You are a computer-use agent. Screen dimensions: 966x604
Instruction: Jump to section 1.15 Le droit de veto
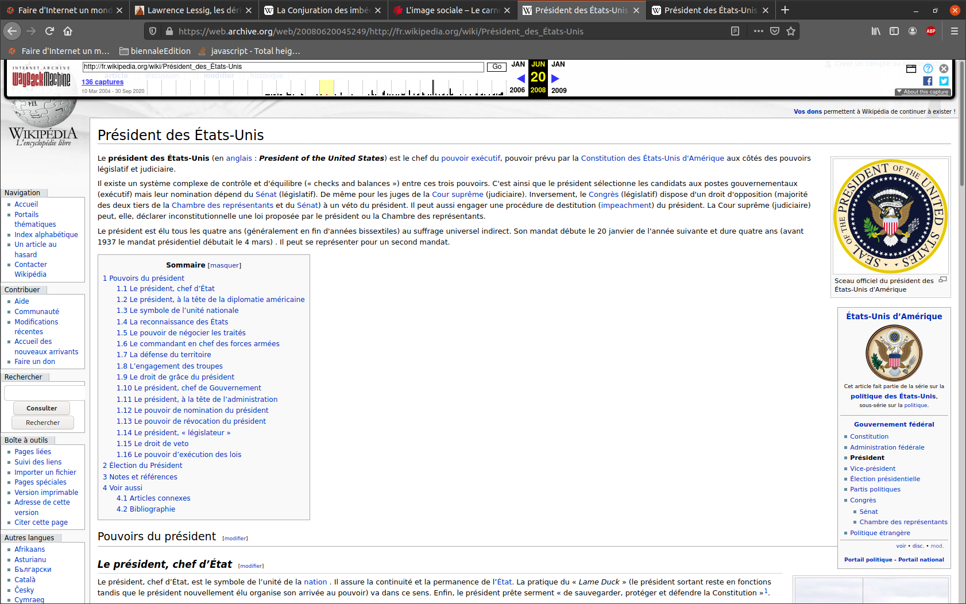click(x=152, y=443)
